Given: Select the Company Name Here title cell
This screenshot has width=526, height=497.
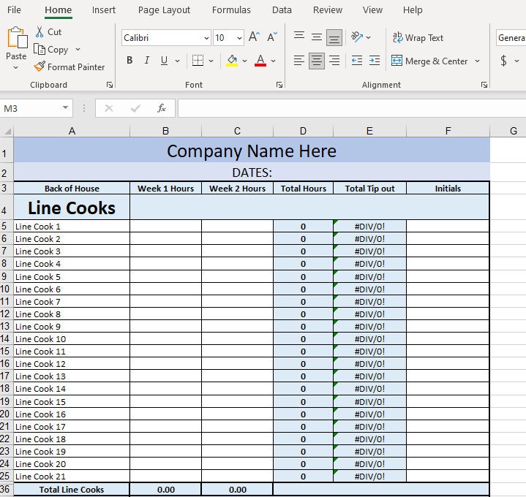Looking at the screenshot, I should 252,151.
